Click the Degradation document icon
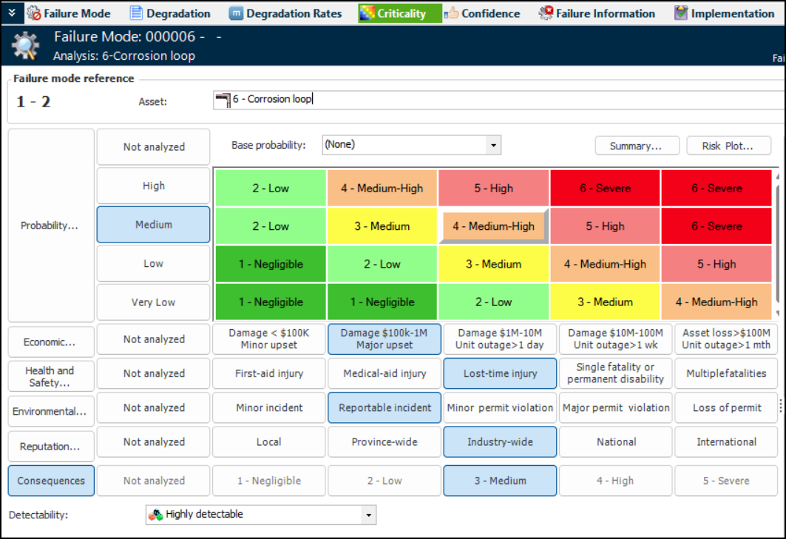This screenshot has height=539, width=786. click(x=136, y=13)
